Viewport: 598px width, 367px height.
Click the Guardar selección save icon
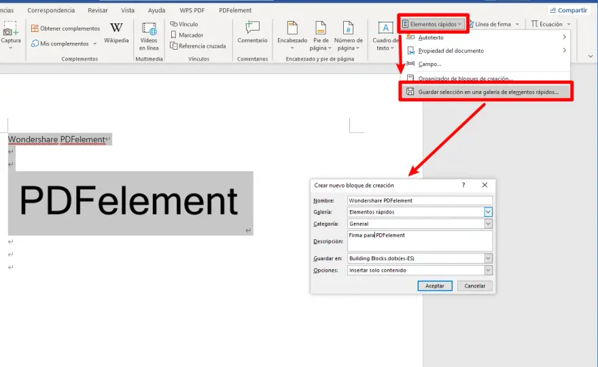click(410, 92)
